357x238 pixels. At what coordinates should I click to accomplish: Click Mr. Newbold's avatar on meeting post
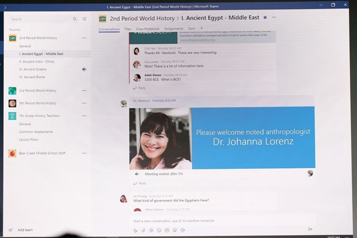[124, 103]
